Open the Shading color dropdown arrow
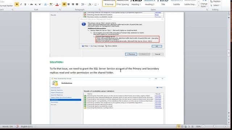 [x=92, y=4]
